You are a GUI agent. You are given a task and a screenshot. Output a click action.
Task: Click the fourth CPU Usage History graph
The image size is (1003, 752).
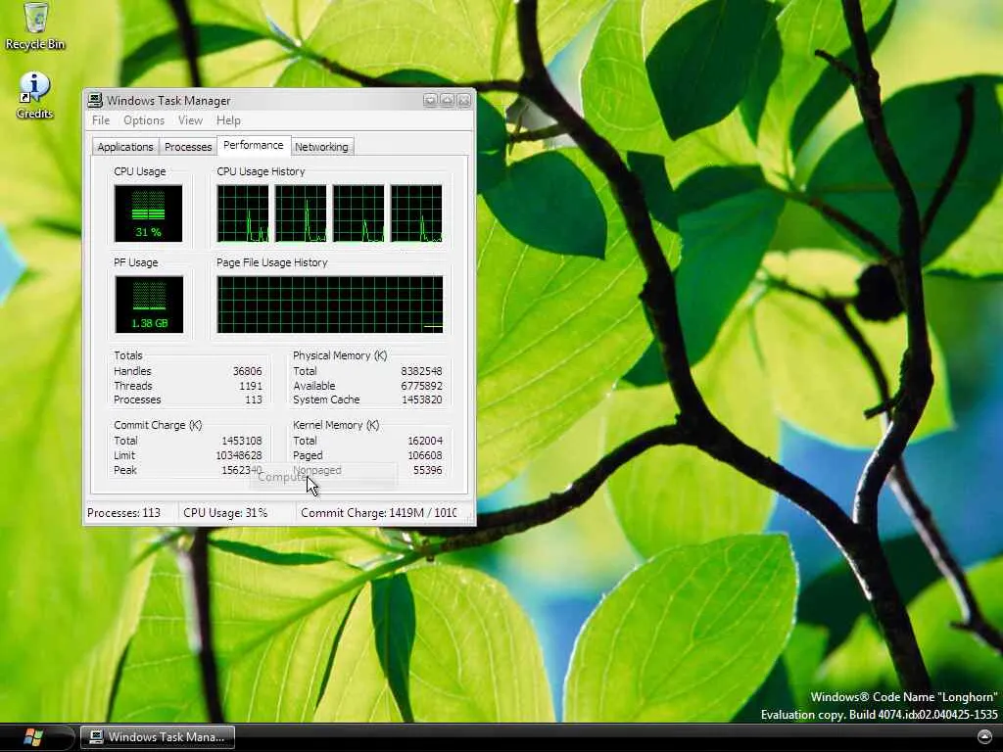tap(416, 213)
